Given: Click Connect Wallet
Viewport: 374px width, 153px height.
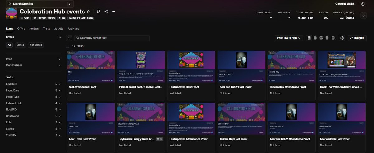Looking at the screenshot, I should tap(345, 4).
